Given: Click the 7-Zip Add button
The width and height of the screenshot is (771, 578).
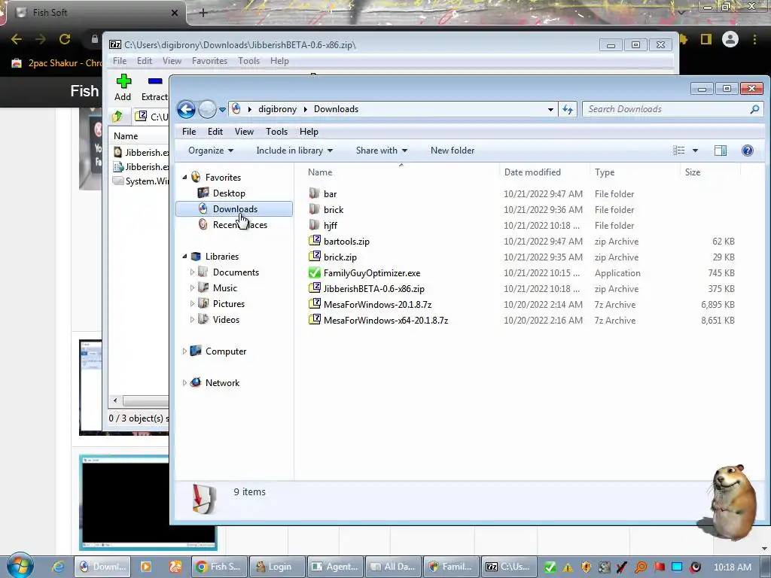Looking at the screenshot, I should pyautogui.click(x=123, y=87).
